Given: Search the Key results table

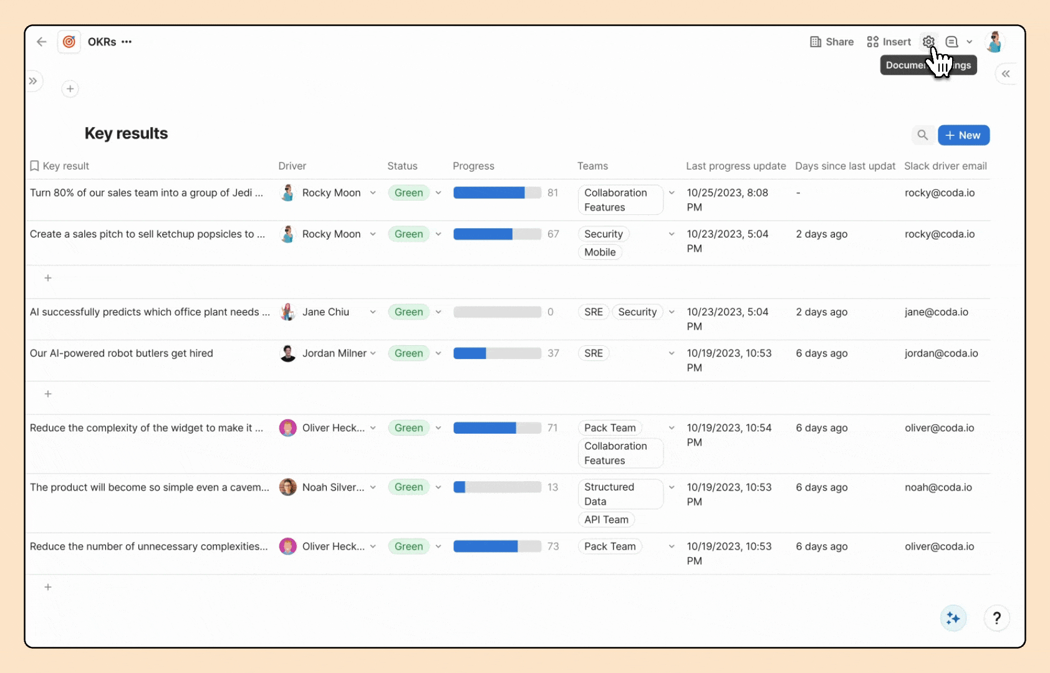Looking at the screenshot, I should pos(922,135).
